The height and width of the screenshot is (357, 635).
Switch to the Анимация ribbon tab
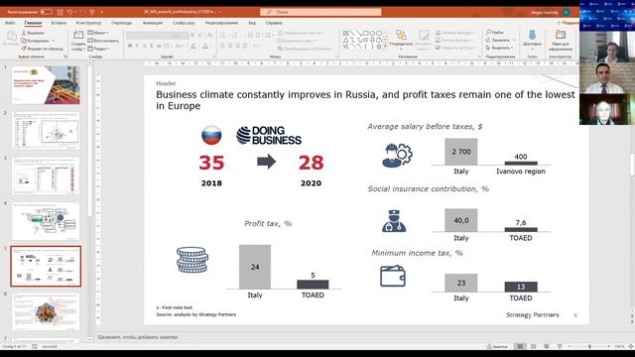point(153,23)
